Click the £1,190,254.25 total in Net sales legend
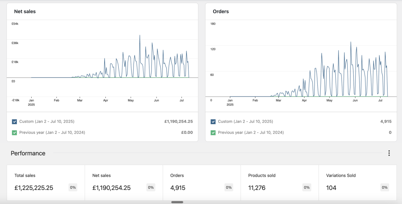The width and height of the screenshot is (402, 204). coord(178,121)
